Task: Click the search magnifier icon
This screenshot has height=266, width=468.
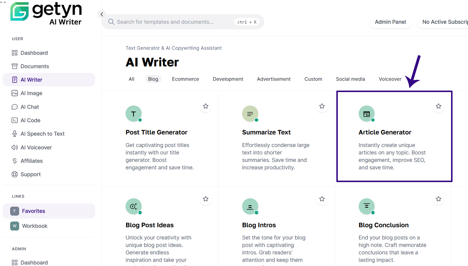Action: 111,22
